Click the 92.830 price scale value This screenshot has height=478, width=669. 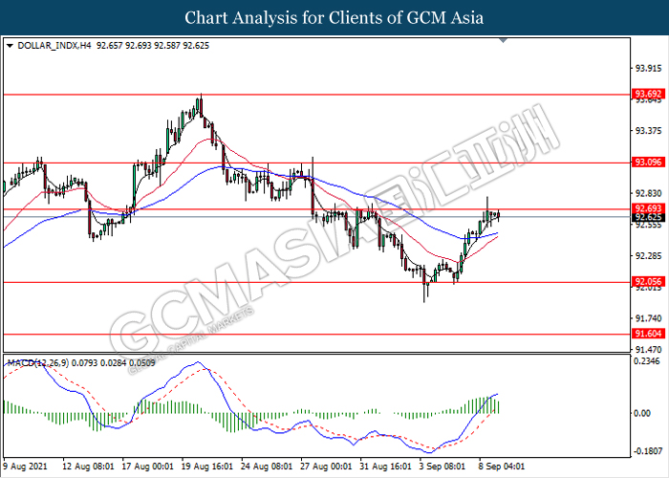click(x=649, y=194)
